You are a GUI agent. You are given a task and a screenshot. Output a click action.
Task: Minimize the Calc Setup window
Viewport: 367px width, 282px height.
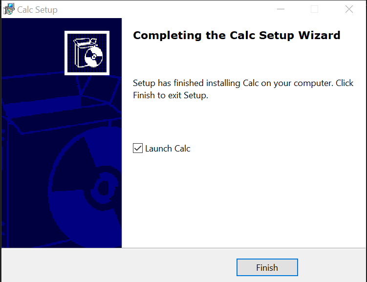pyautogui.click(x=280, y=9)
